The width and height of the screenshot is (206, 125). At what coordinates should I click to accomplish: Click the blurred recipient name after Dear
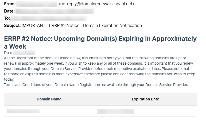click(24, 53)
